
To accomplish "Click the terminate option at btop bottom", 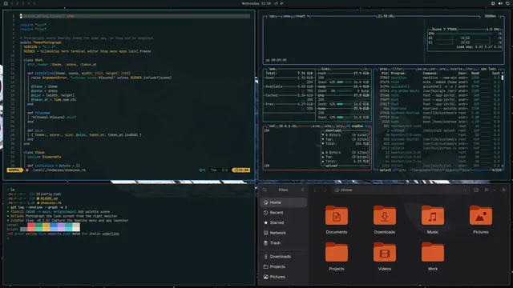I will pos(422,170).
